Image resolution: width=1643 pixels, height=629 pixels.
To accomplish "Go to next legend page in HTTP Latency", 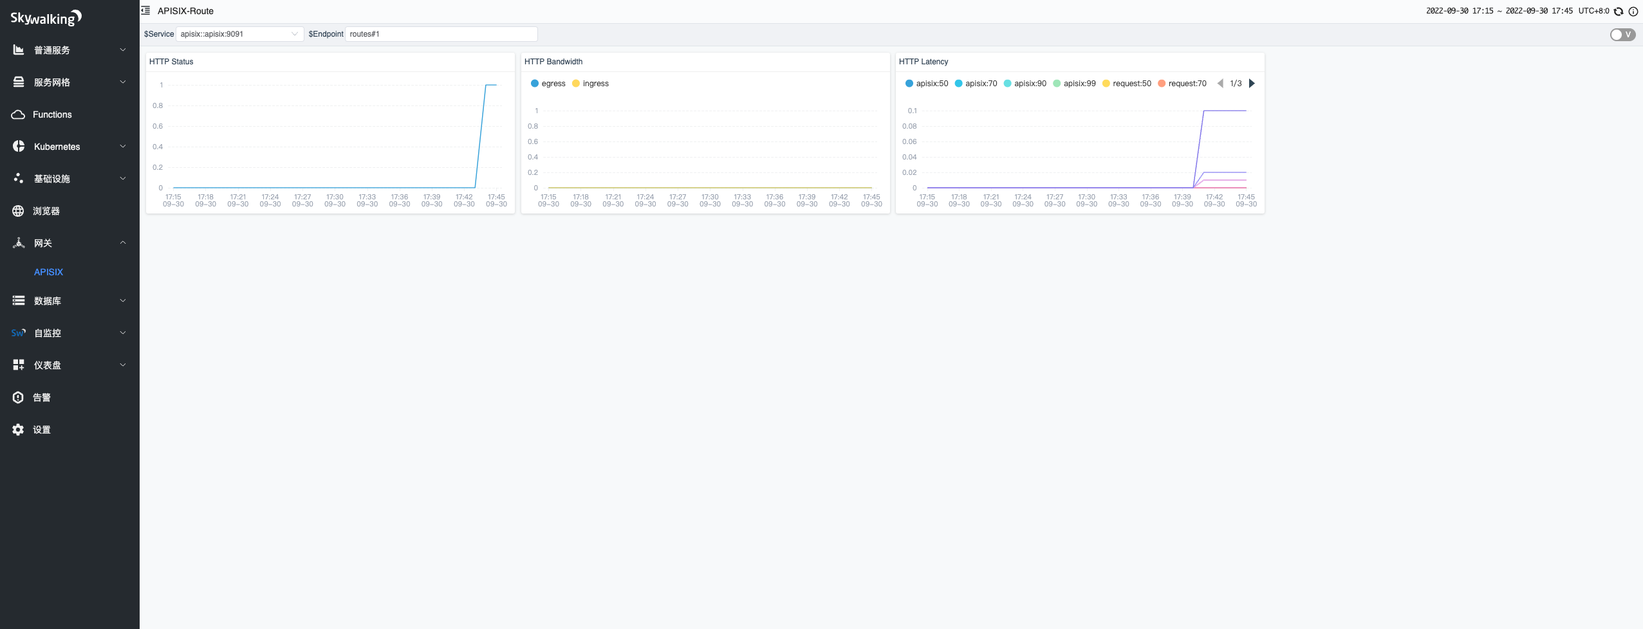I will (1250, 83).
